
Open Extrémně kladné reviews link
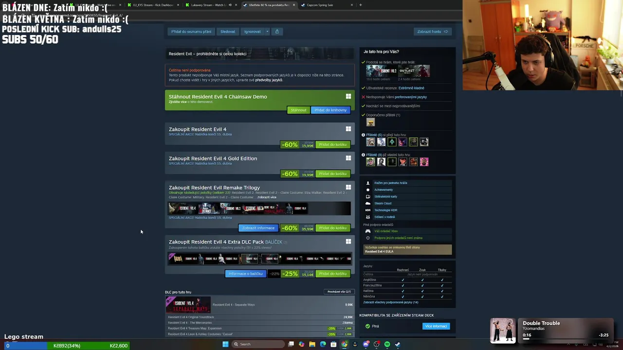coord(411,88)
